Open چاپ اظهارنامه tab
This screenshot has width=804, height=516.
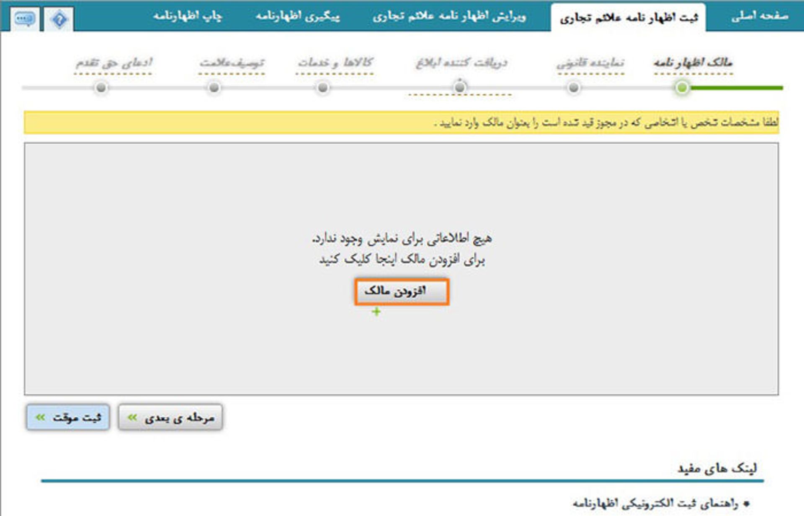pos(187,16)
